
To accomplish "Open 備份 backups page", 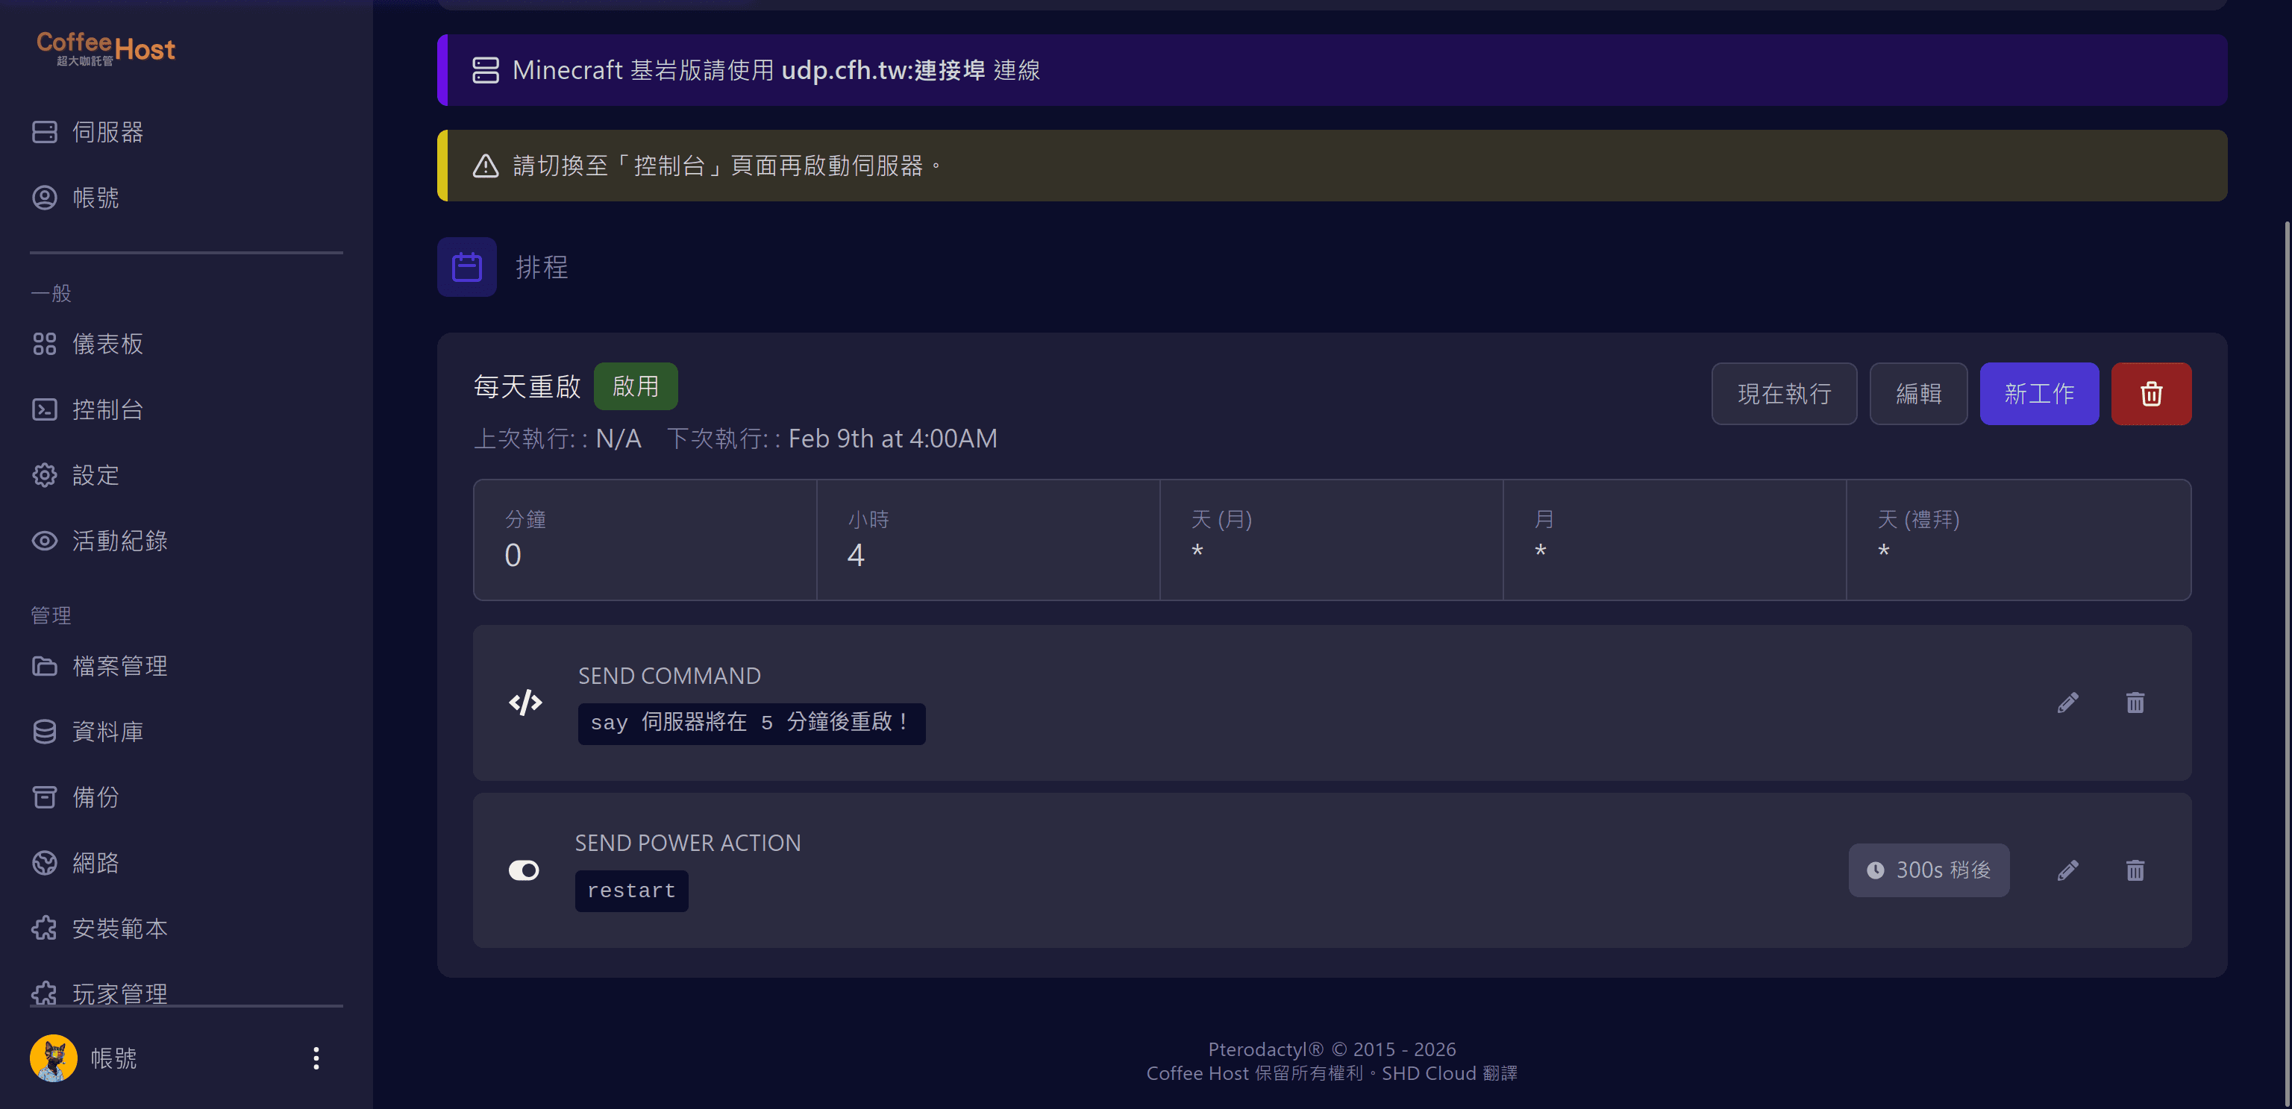I will [x=95, y=797].
